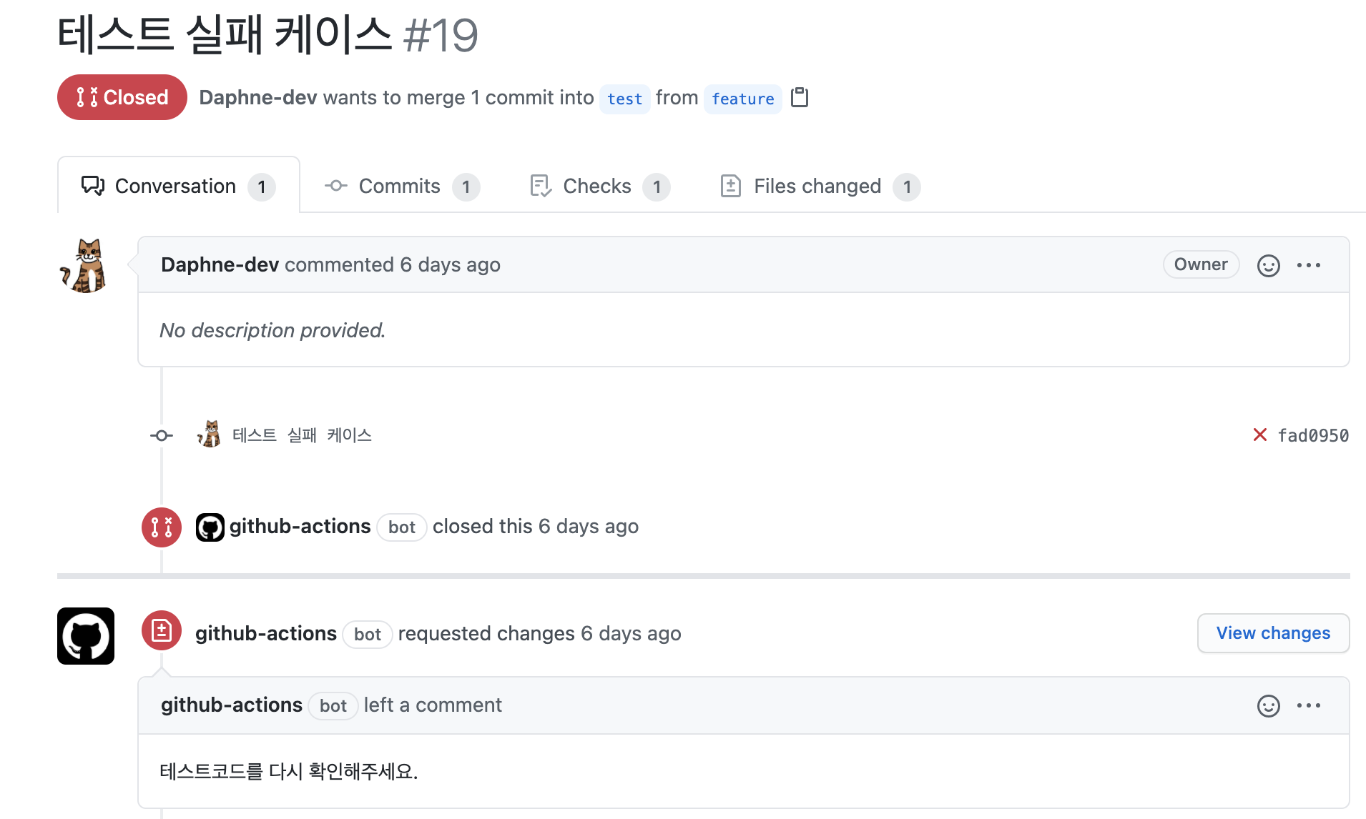Click the failed check X icon
The image size is (1366, 819).
coord(1259,435)
